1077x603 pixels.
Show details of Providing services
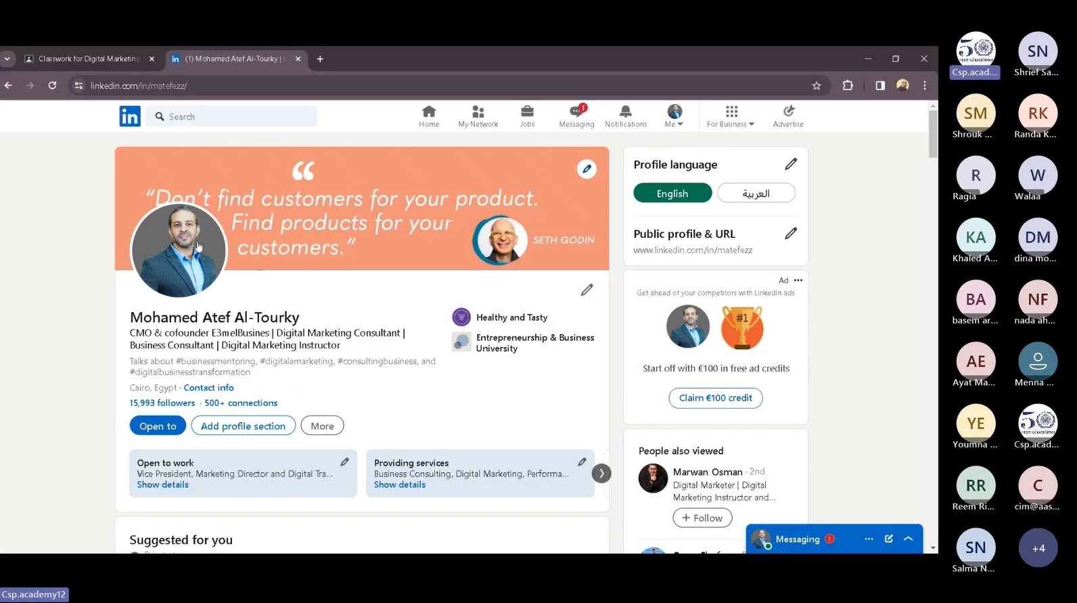pyautogui.click(x=400, y=485)
